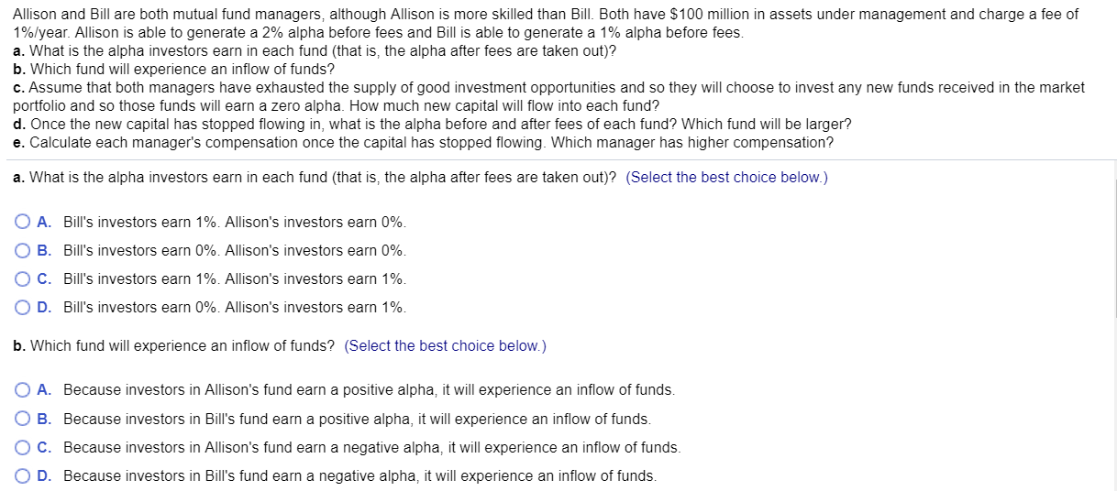This screenshot has width=1117, height=491.
Task: Choose "Bill's investors earn 1%. Allison's investors earn 1%"
Action: (x=235, y=279)
